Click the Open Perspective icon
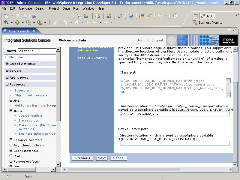The height and width of the screenshot is (180, 240). coord(196,16)
